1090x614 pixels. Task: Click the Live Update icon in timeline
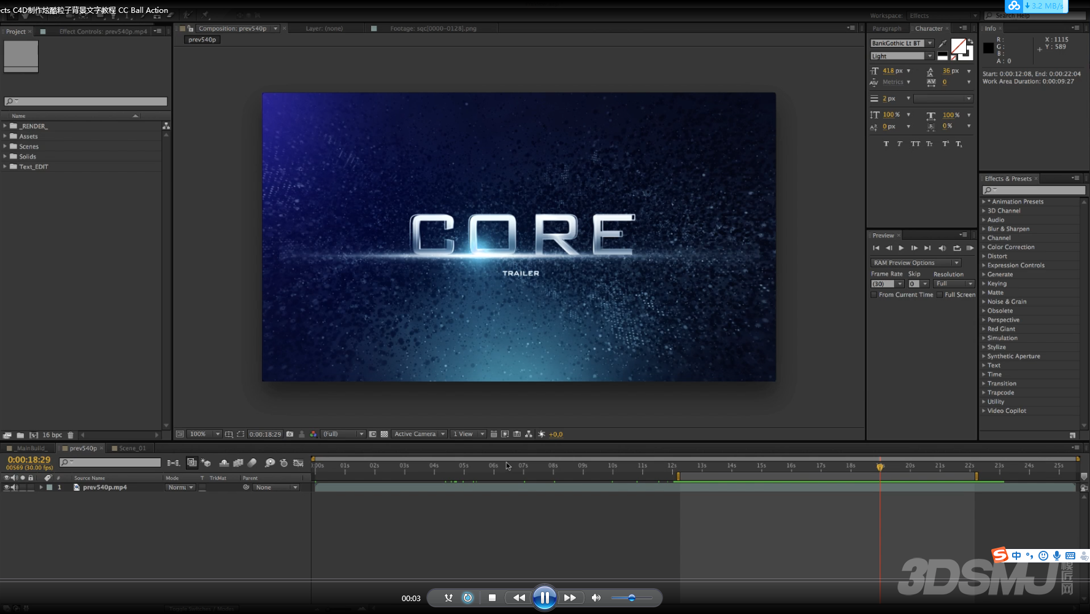[x=192, y=462]
